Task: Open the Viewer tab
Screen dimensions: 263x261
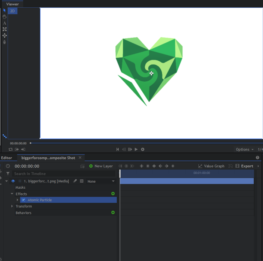Action: [13, 4]
